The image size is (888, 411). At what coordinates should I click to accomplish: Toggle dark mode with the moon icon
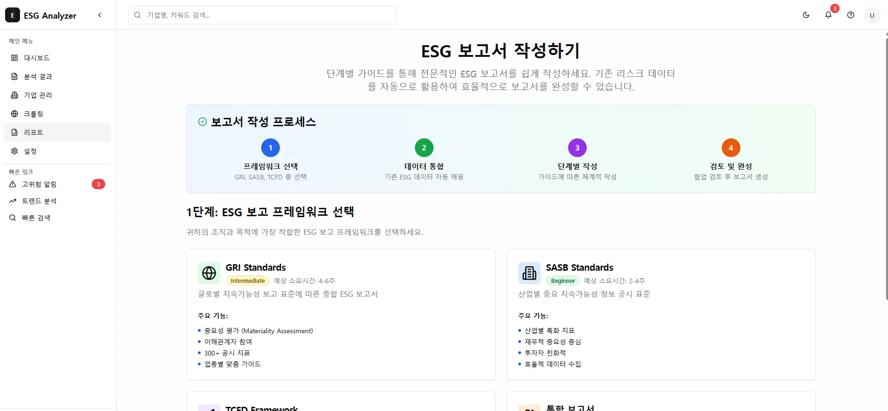coord(806,15)
